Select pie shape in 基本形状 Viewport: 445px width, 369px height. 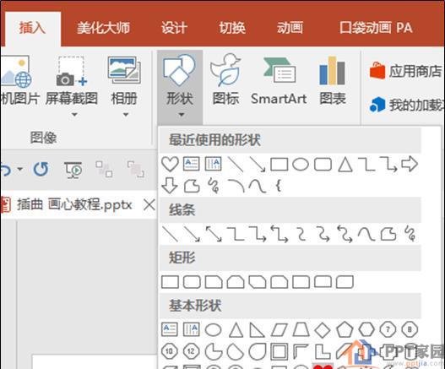[214, 352]
